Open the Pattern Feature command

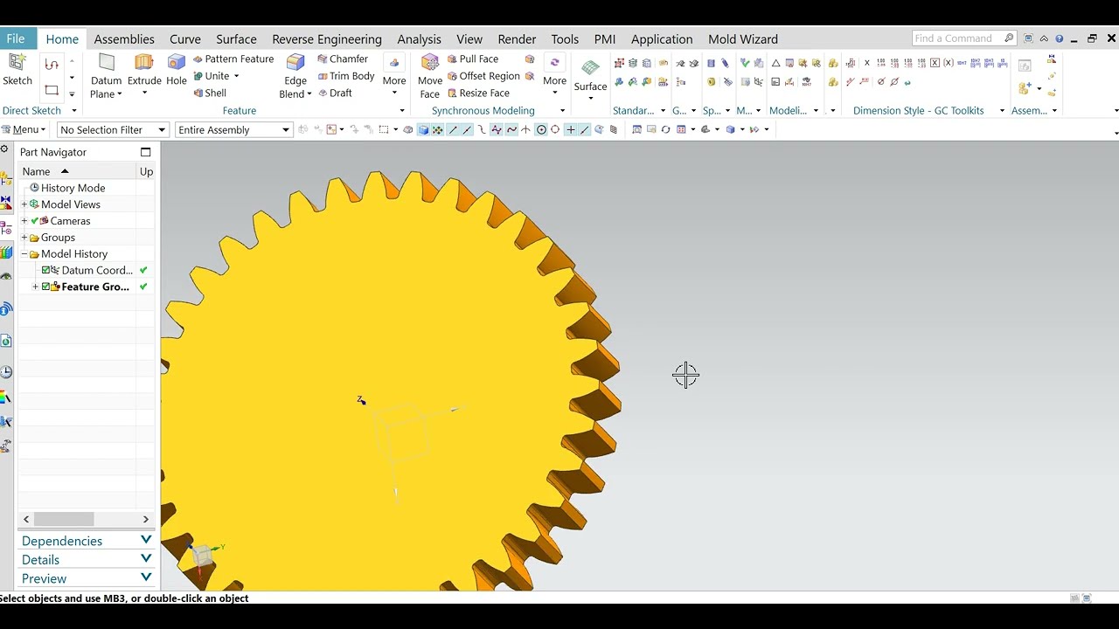233,59
